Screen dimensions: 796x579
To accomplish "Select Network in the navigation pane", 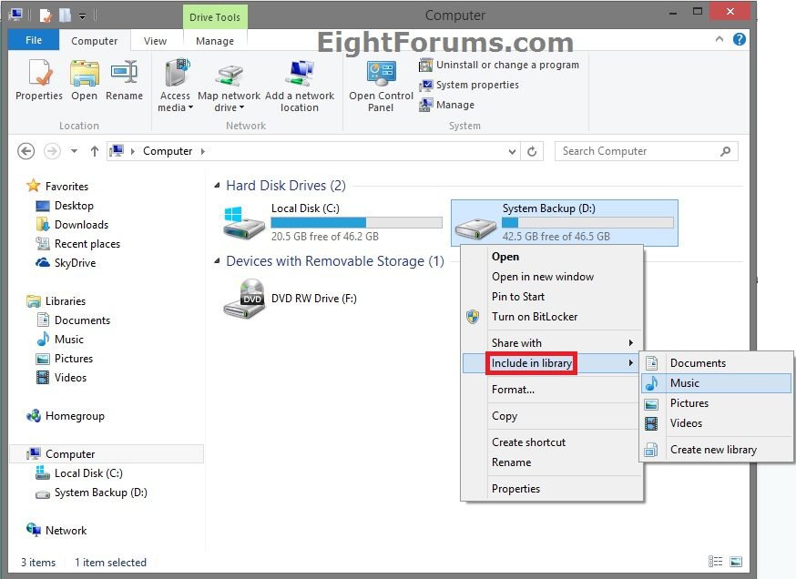I will tap(56, 531).
